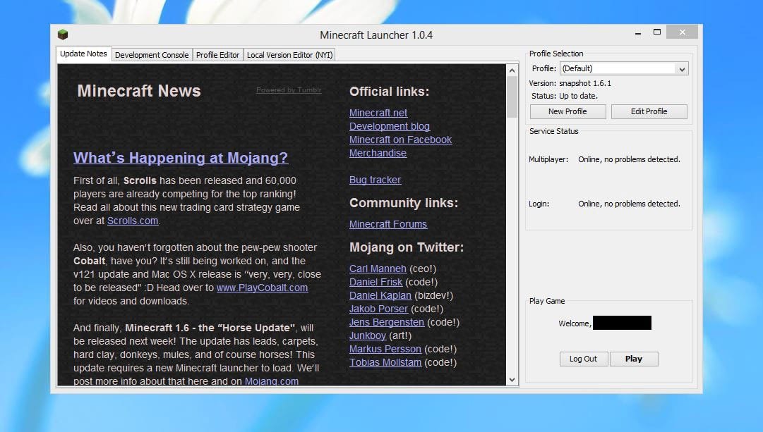
Task: Open the Profile Editor tab
Action: 217,55
